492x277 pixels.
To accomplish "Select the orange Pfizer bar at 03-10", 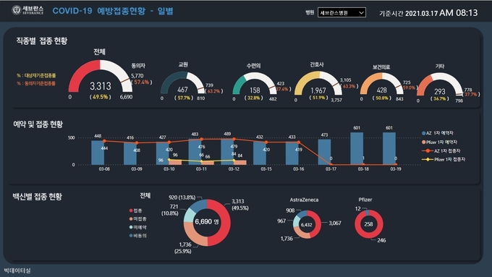I will coord(175,162).
